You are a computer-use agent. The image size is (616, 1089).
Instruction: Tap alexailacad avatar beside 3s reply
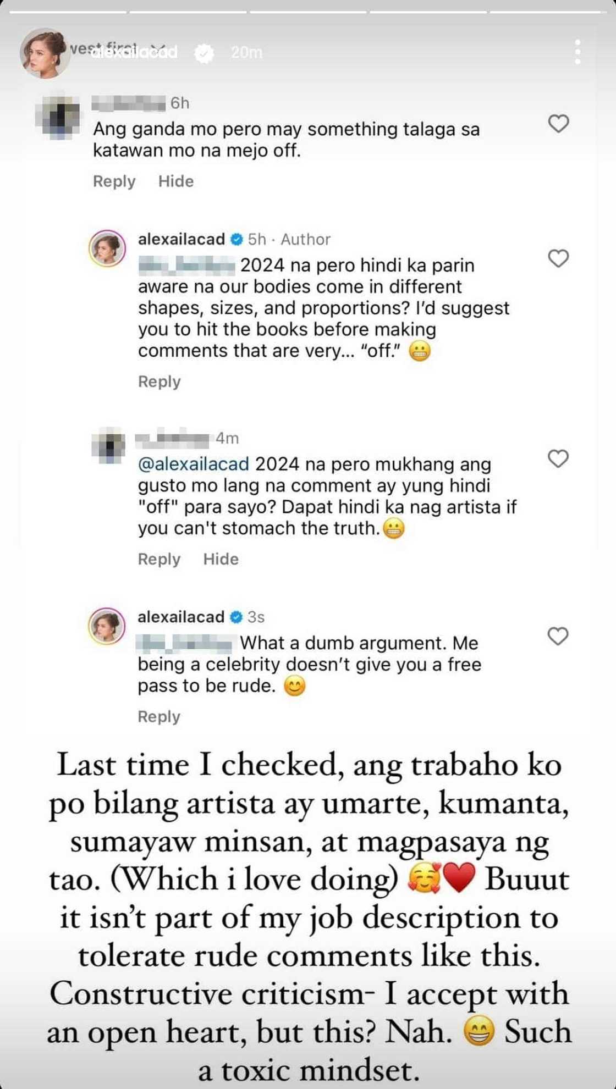(107, 626)
